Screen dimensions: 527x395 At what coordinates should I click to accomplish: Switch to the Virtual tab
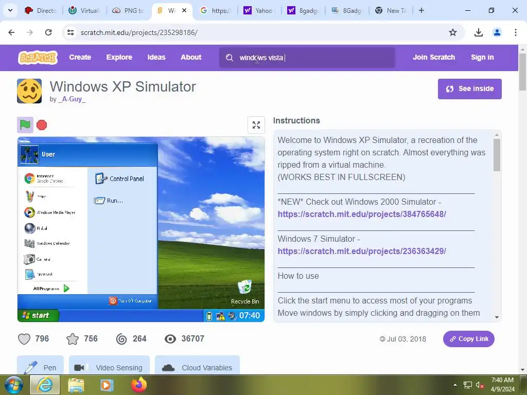pos(85,11)
